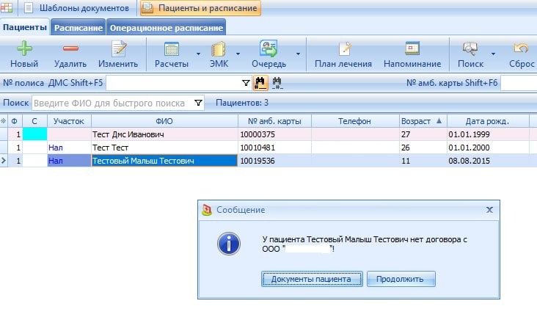Click the Поиск search toolbar icon
This screenshot has width=537, height=309.
tap(470, 48)
